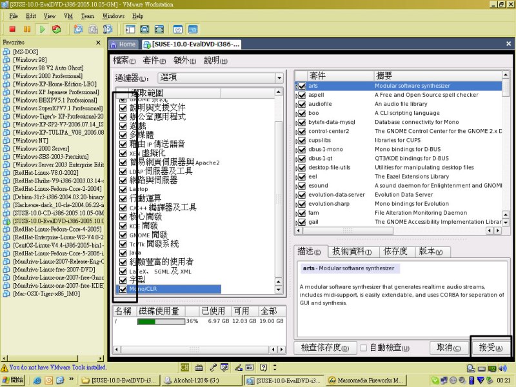The height and width of the screenshot is (387, 516).
Task: Suspend the VM with the orange pause icon
Action: [x=27, y=29]
